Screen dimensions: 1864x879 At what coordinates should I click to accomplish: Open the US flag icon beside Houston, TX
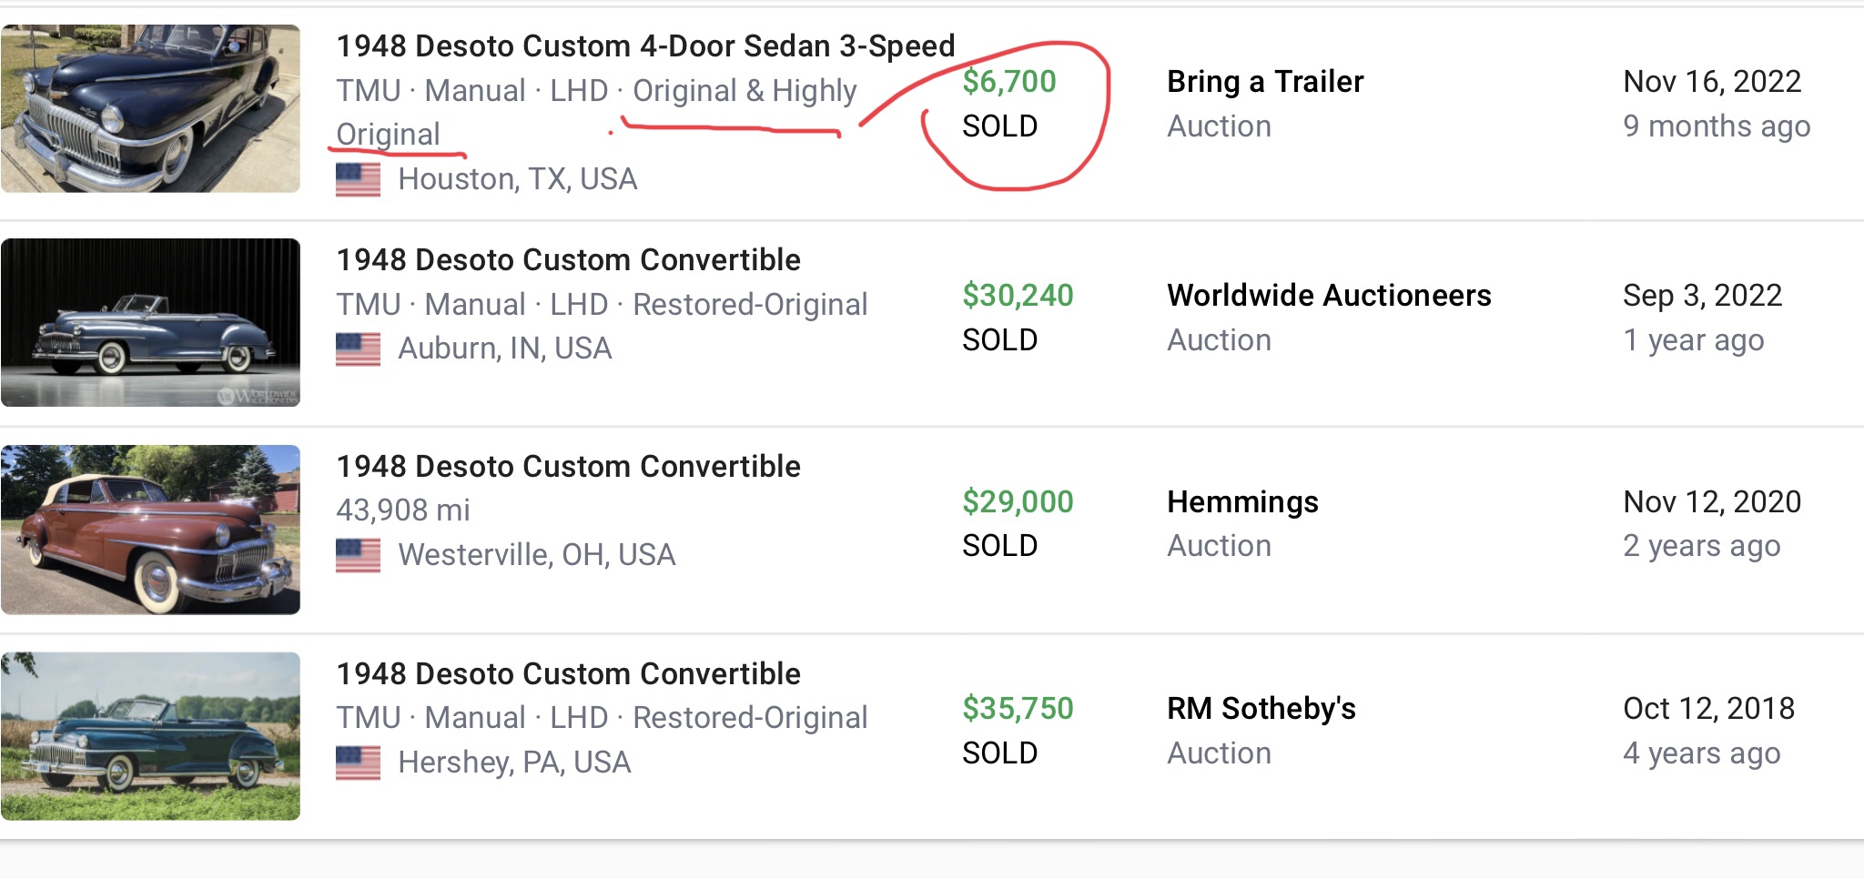(x=358, y=179)
